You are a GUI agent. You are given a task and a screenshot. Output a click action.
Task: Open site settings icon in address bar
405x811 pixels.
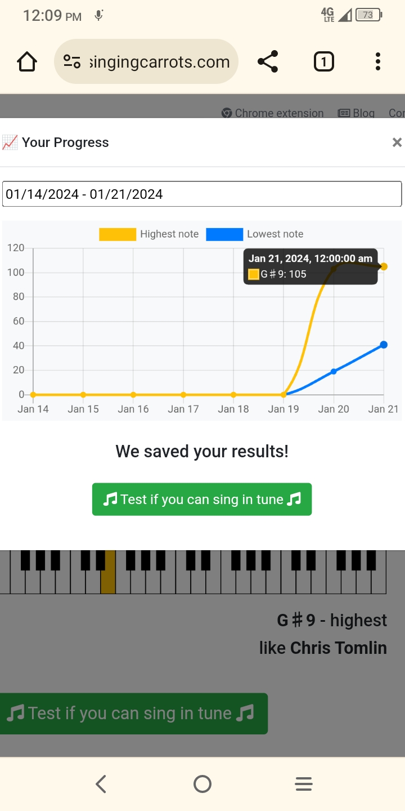(72, 61)
